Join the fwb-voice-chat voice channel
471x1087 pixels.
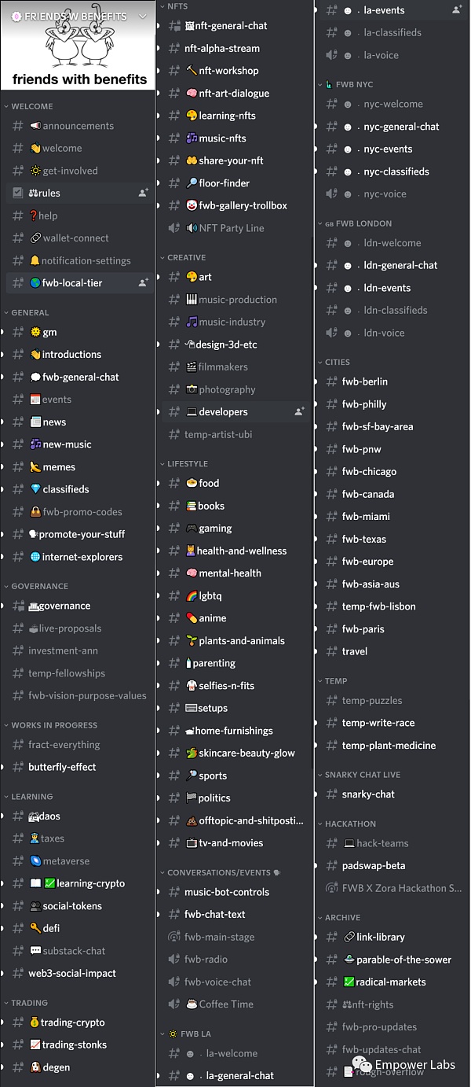click(x=217, y=982)
